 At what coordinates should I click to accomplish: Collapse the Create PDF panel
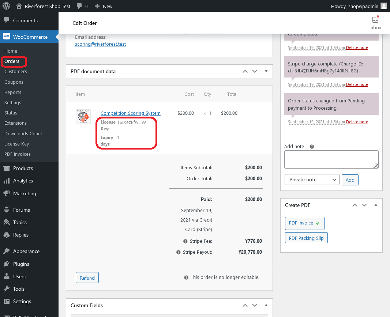(376, 205)
